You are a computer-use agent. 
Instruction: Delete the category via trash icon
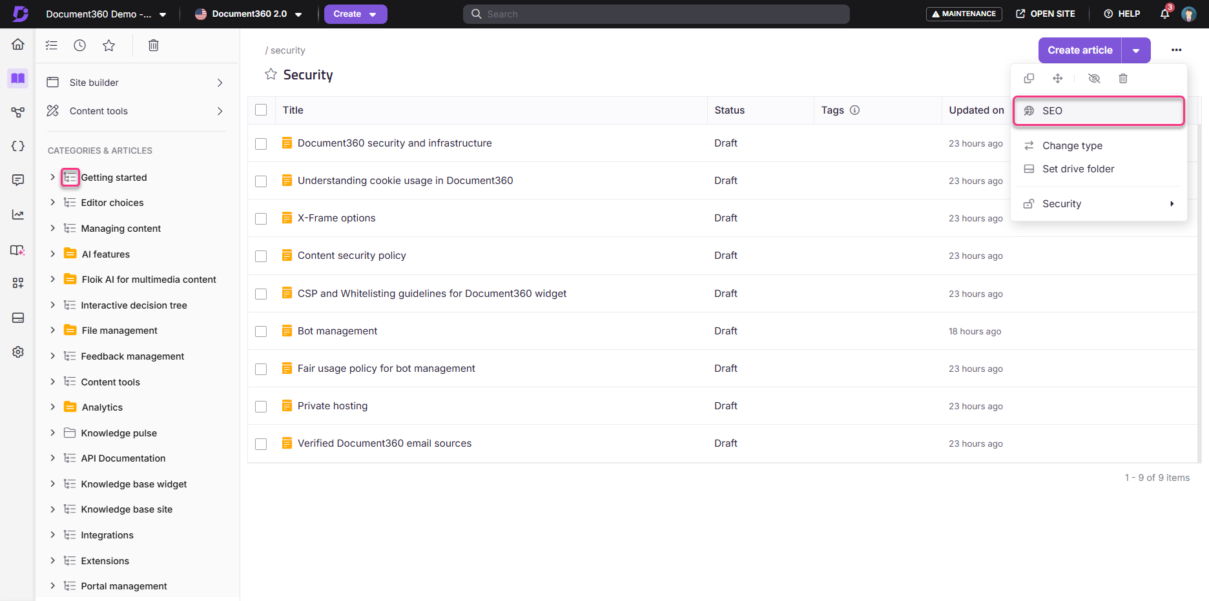point(1123,78)
